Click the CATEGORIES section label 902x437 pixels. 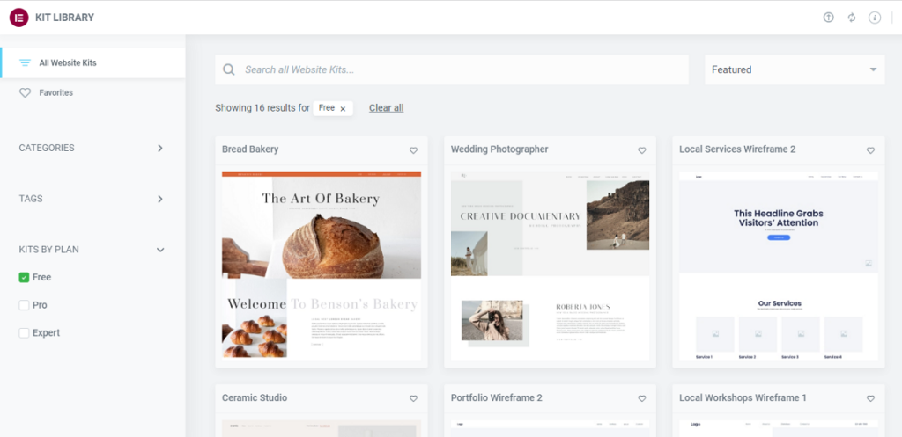pos(47,148)
